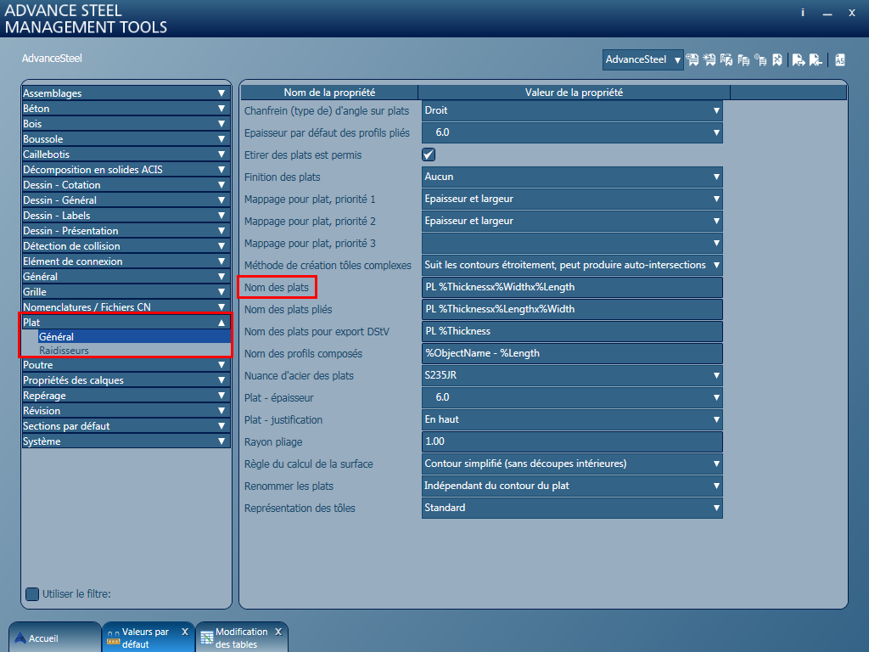Click the small document icon with circle badge
This screenshot has height=652, width=869.
761,59
